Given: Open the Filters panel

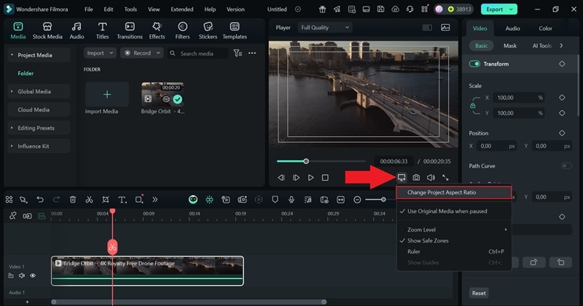Looking at the screenshot, I should (182, 31).
